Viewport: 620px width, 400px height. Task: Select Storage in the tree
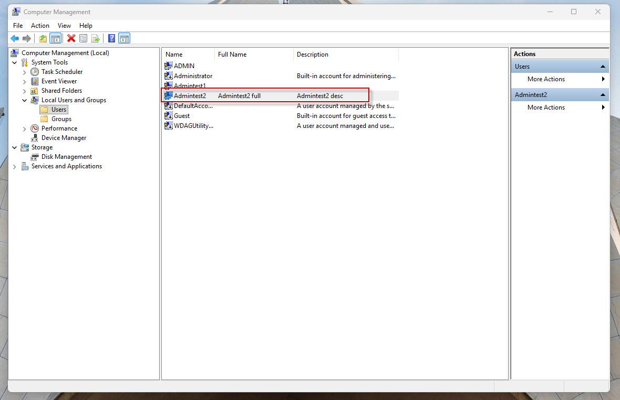tap(42, 147)
